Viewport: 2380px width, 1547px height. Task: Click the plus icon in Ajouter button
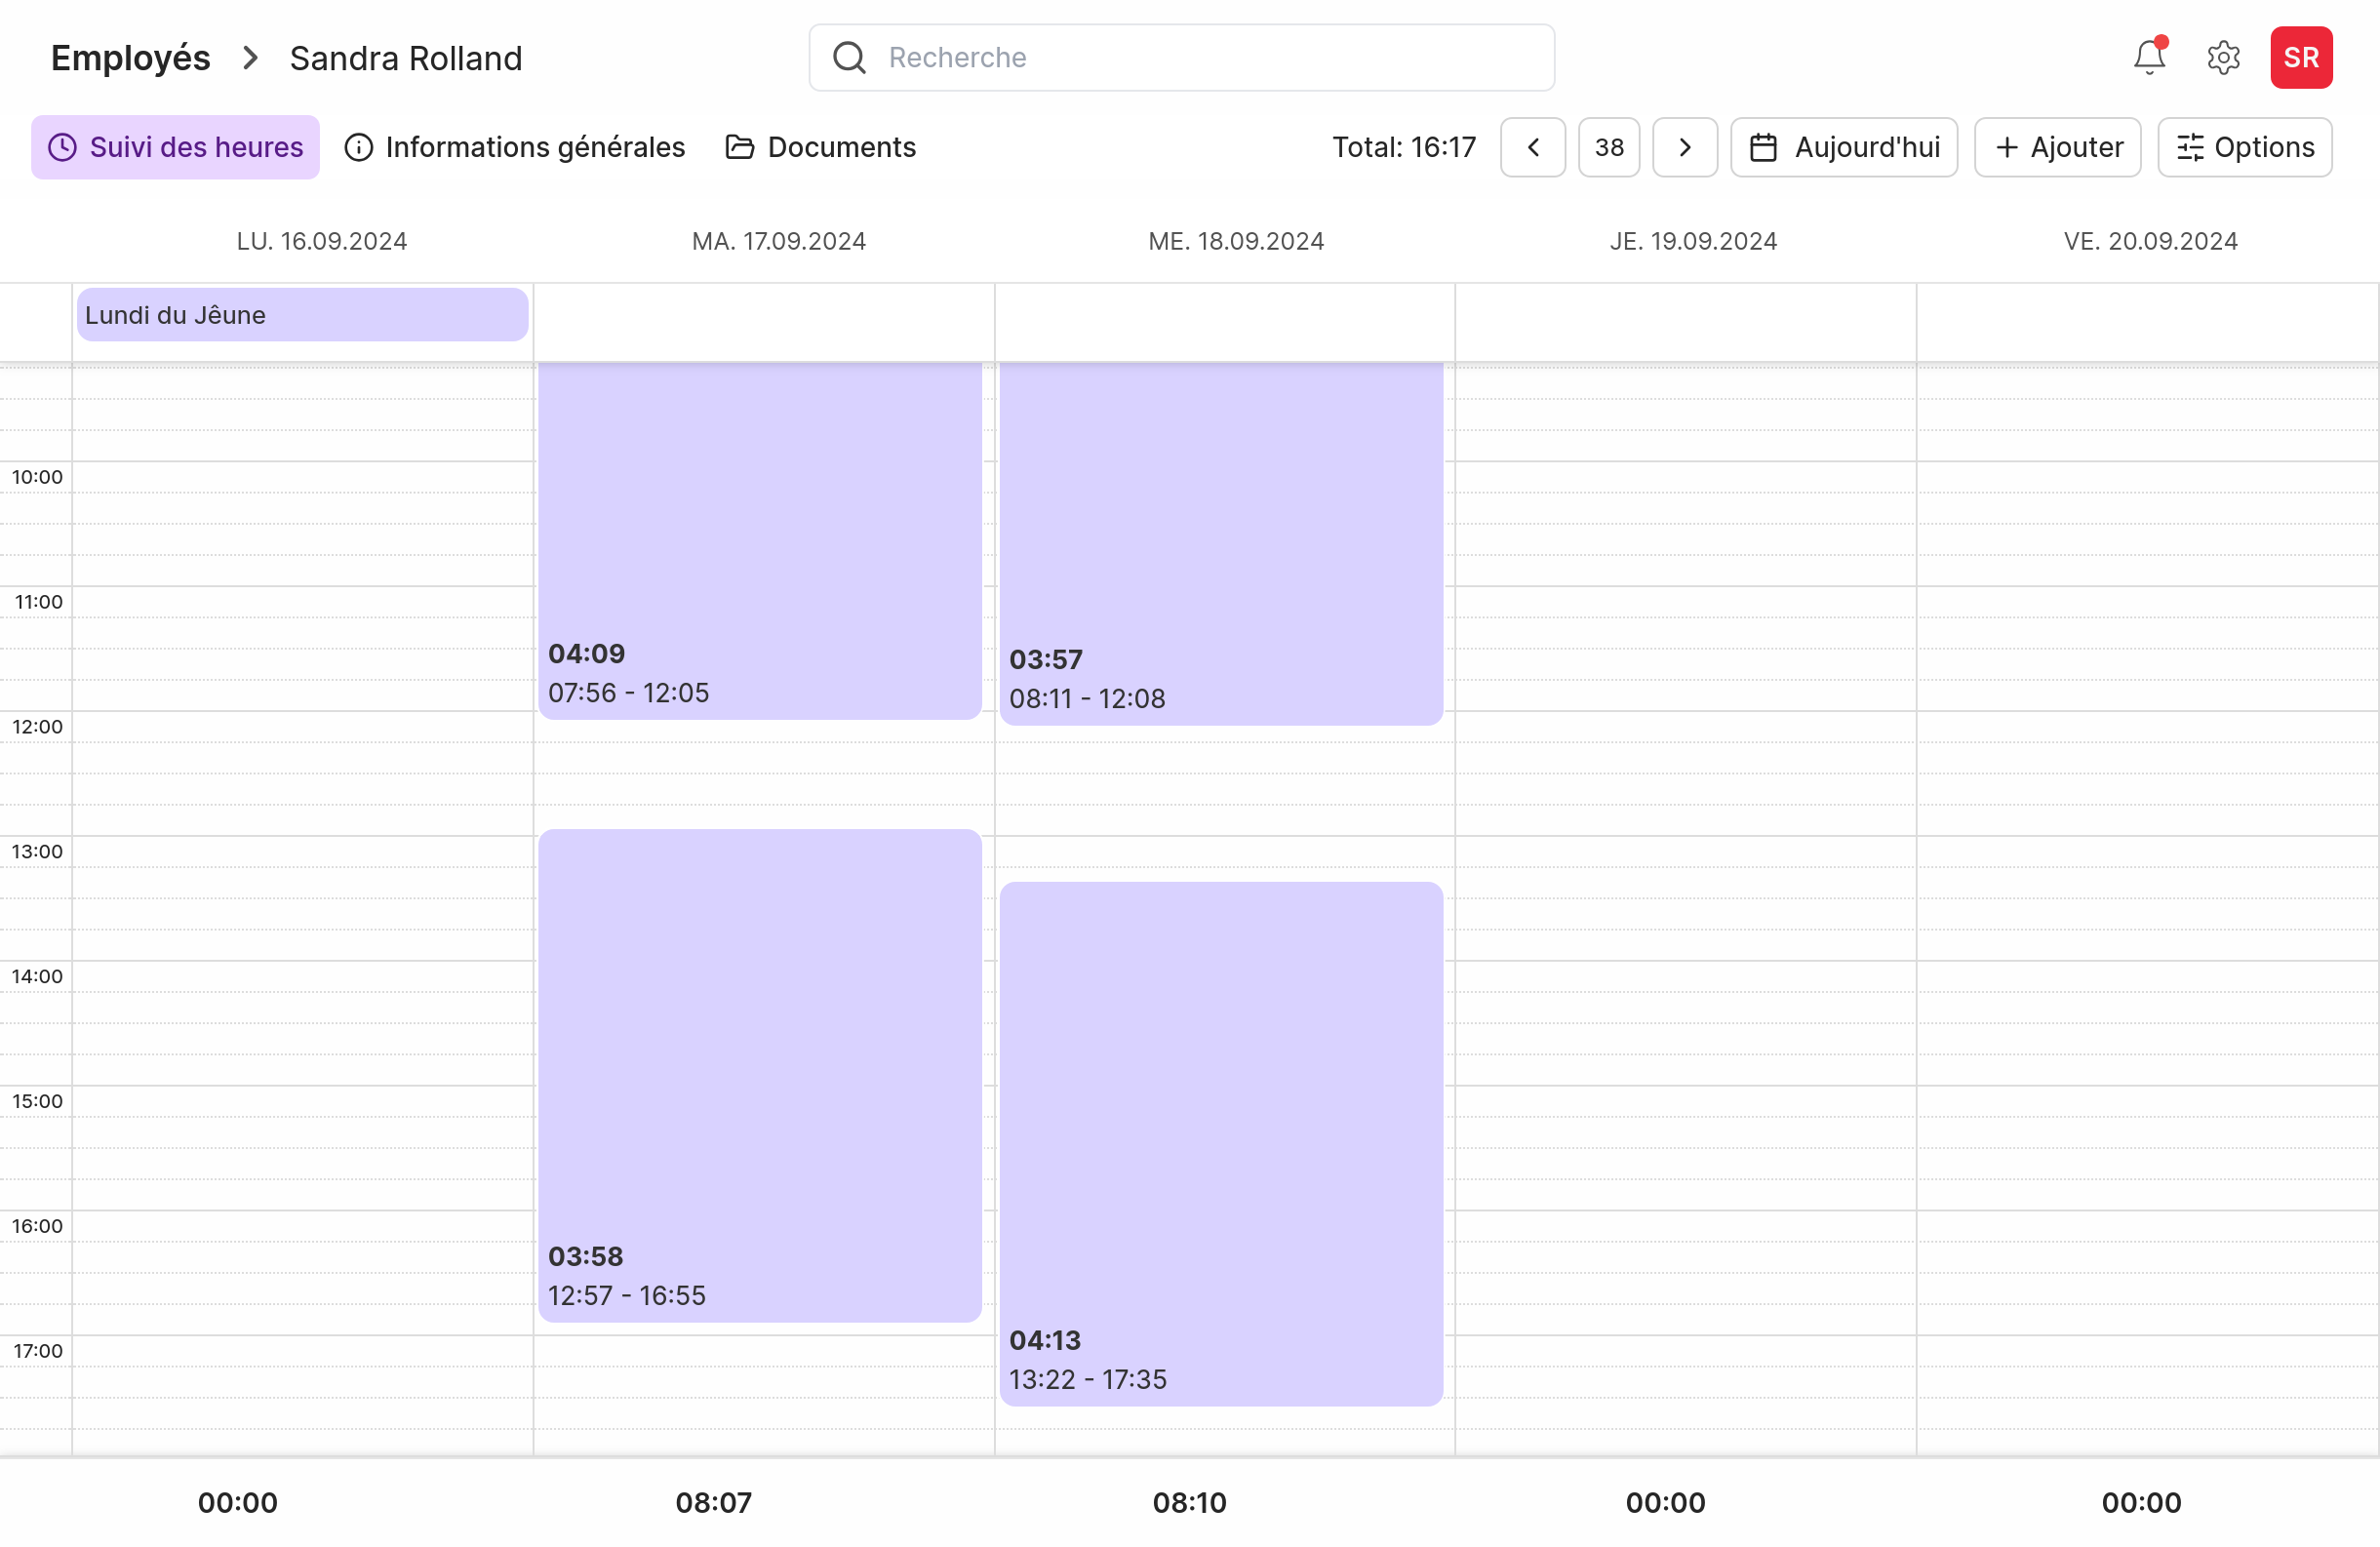pyautogui.click(x=2006, y=147)
